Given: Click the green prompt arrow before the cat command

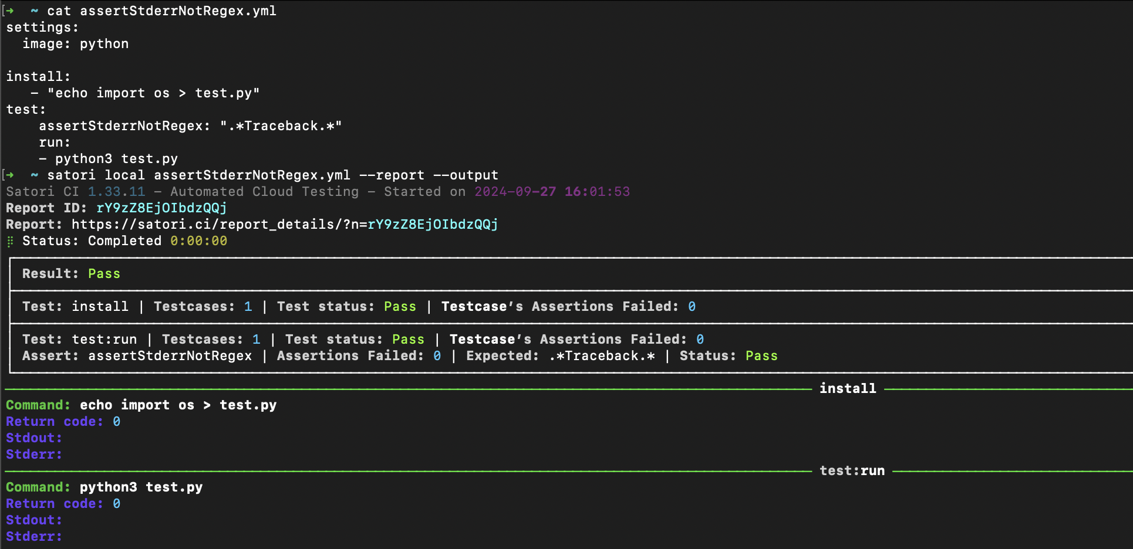Looking at the screenshot, I should click(10, 11).
